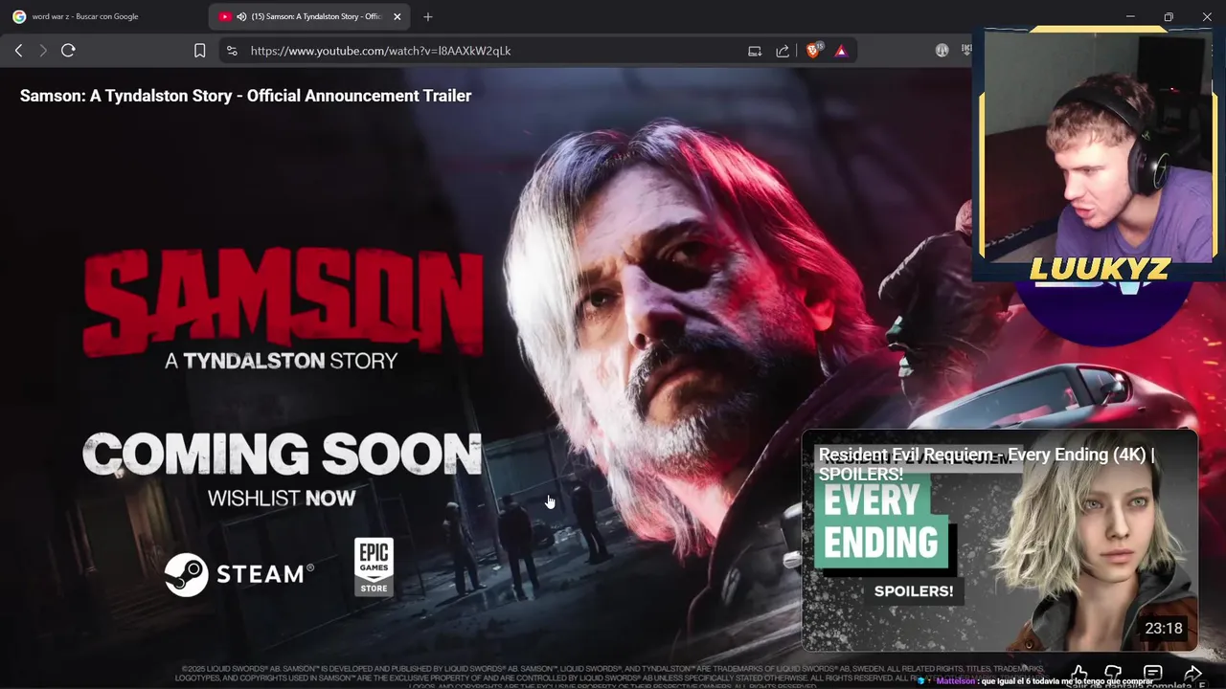Click the video title 'Samson: A Tyndalston Story'
This screenshot has height=689, width=1226.
pyautogui.click(x=245, y=96)
